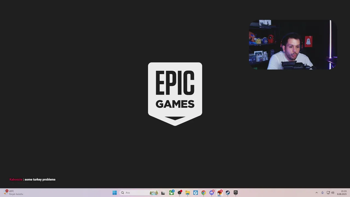Click the chat username Kaboozie

(x=16, y=179)
